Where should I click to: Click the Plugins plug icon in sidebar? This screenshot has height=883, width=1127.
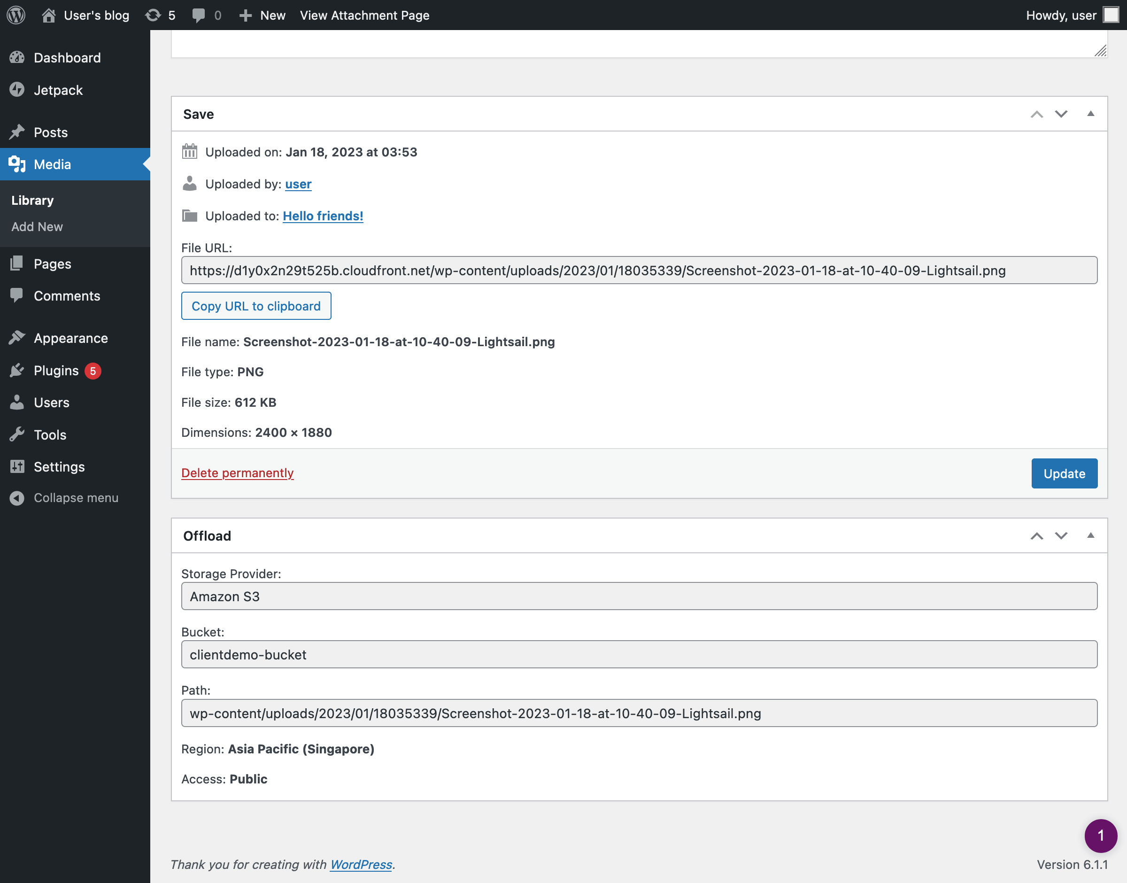pyautogui.click(x=17, y=370)
